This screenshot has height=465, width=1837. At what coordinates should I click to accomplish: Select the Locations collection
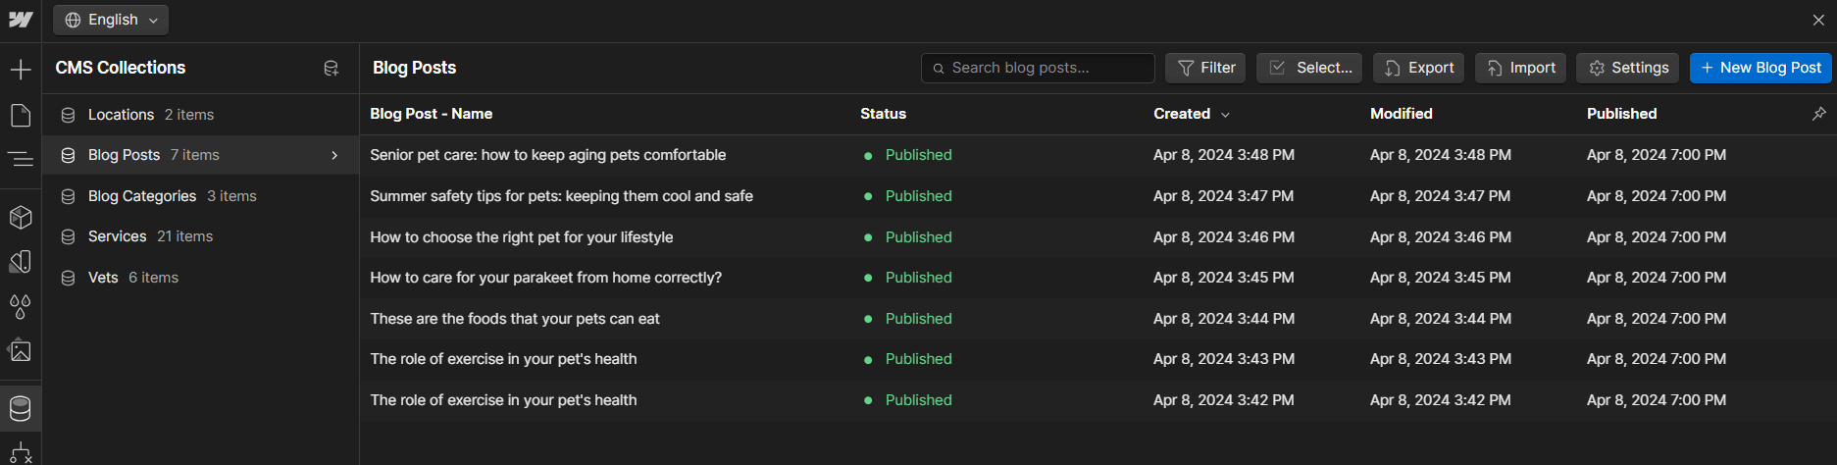200,115
